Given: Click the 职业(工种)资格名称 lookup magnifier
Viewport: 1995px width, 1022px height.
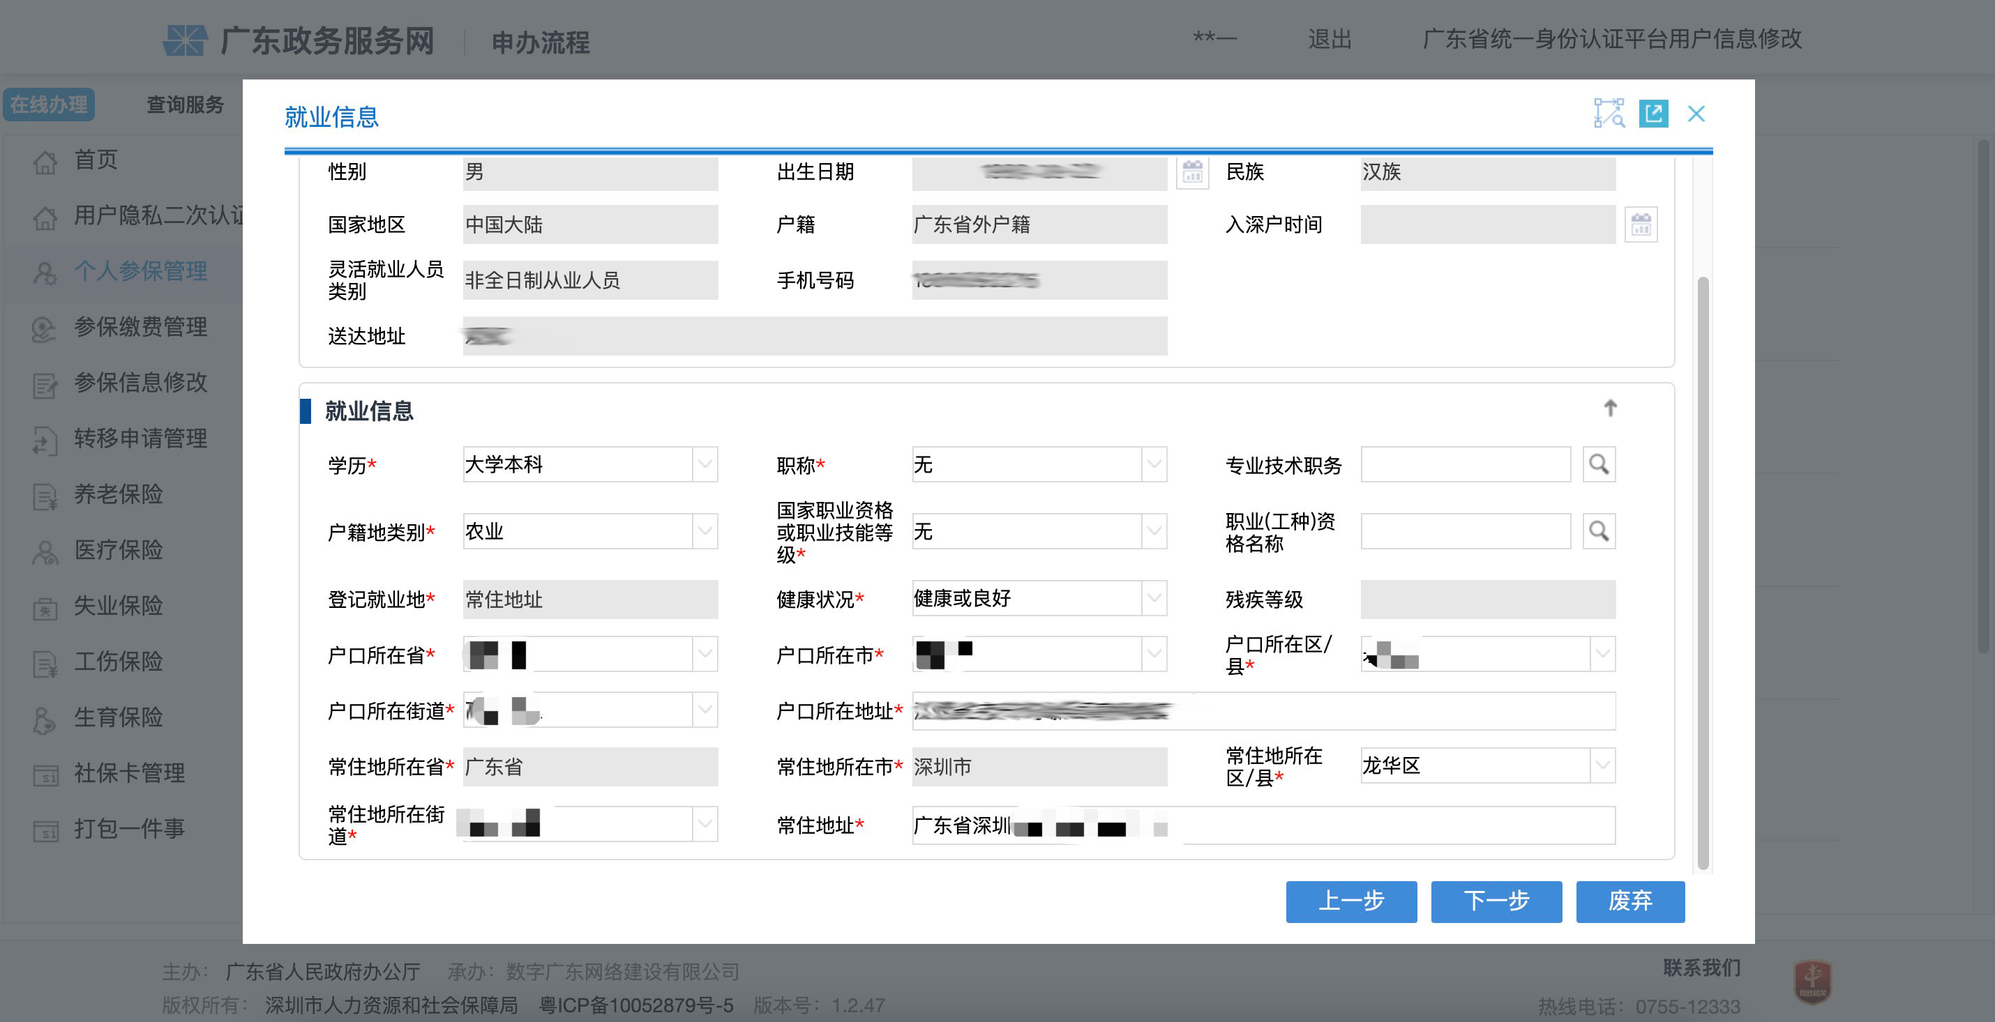Looking at the screenshot, I should coord(1599,531).
